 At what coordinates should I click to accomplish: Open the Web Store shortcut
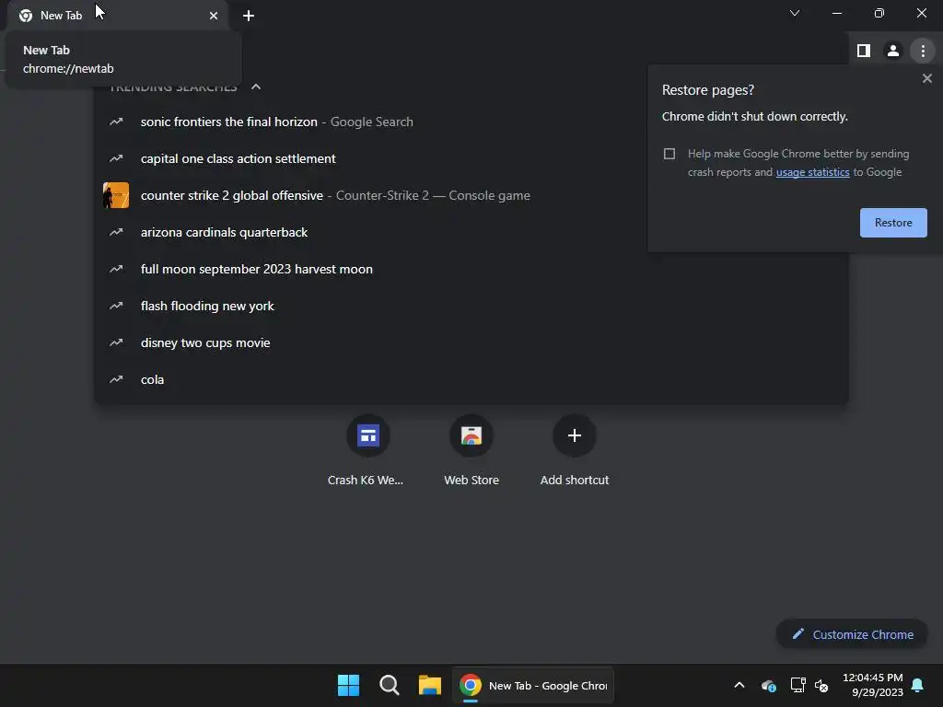(471, 450)
